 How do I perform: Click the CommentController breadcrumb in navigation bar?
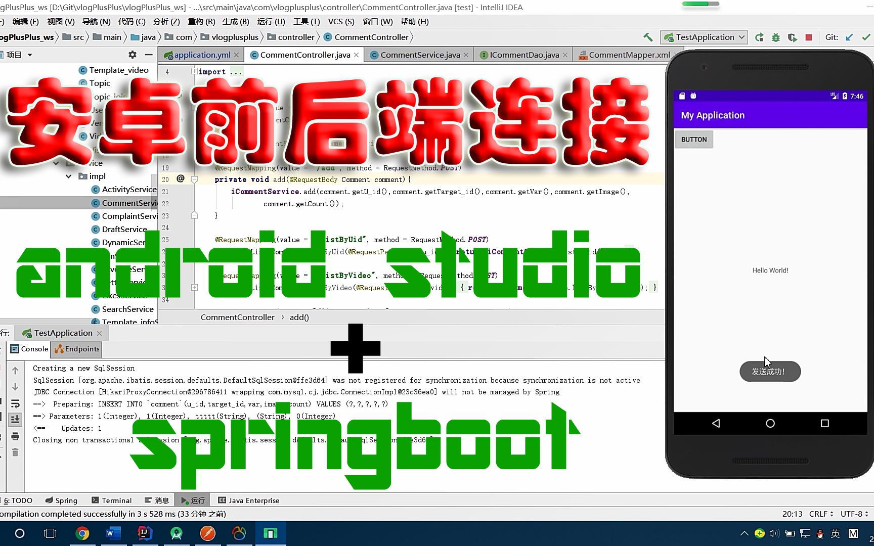point(366,37)
